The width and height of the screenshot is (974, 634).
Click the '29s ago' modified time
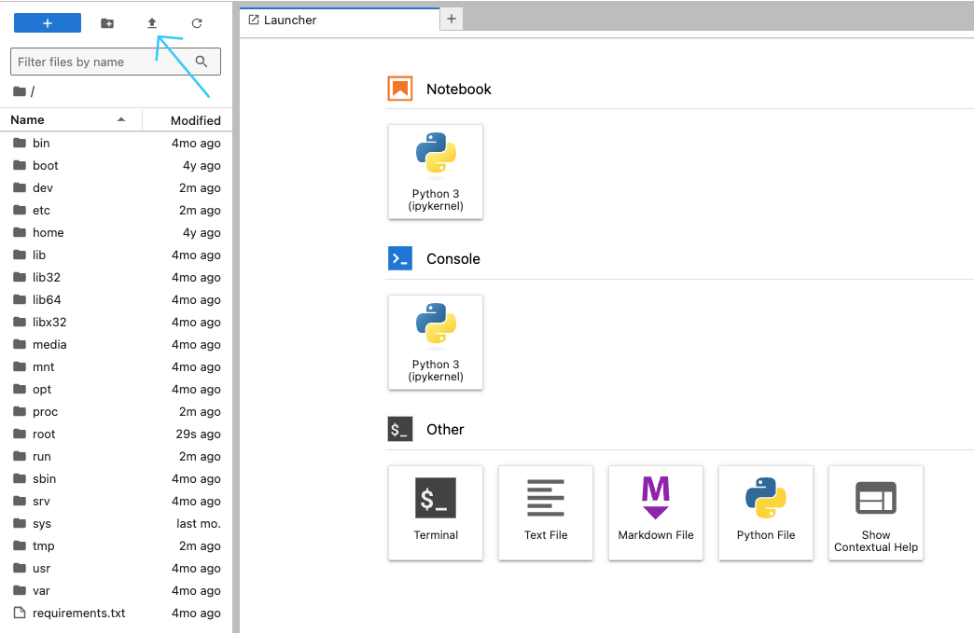pyautogui.click(x=198, y=434)
